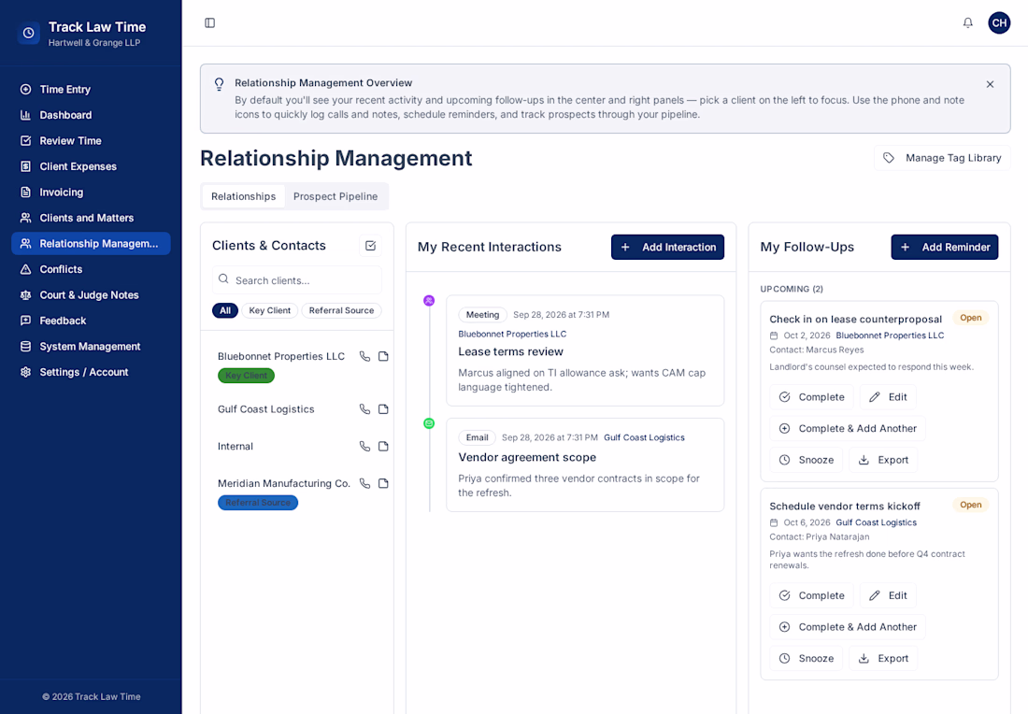Image resolution: width=1028 pixels, height=714 pixels.
Task: Filter clients by Referral Source chip
Action: pyautogui.click(x=341, y=311)
